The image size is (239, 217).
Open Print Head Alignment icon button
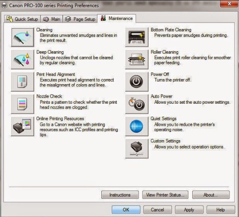point(23,82)
